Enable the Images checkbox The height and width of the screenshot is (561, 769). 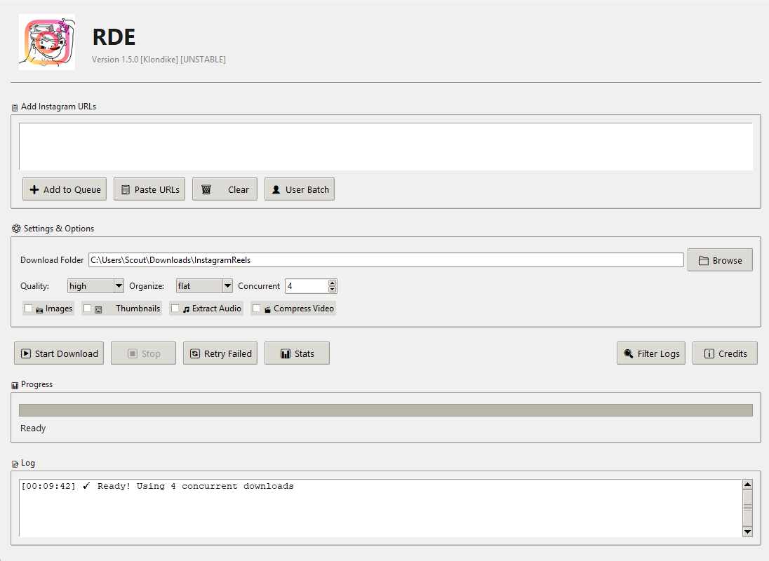point(28,308)
